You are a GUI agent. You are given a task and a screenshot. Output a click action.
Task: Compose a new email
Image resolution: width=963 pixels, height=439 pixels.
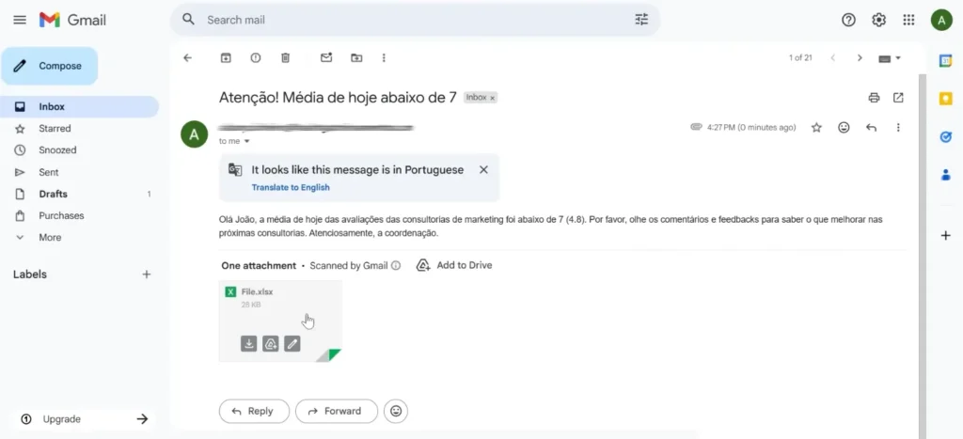49,66
